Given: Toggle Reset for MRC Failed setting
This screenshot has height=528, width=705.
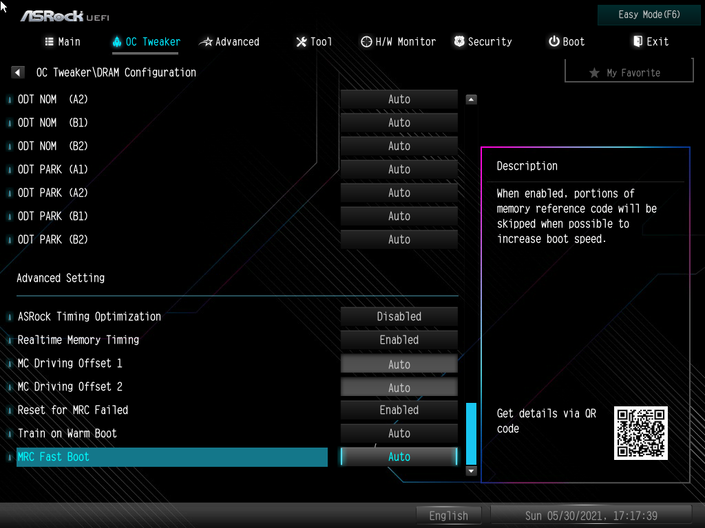Looking at the screenshot, I should (399, 410).
